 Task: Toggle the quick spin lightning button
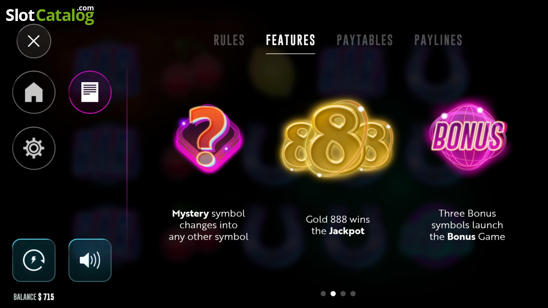pos(34,260)
